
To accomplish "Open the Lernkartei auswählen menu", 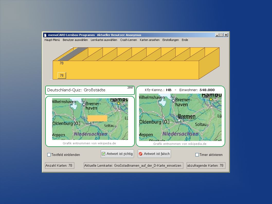I will (104, 40).
